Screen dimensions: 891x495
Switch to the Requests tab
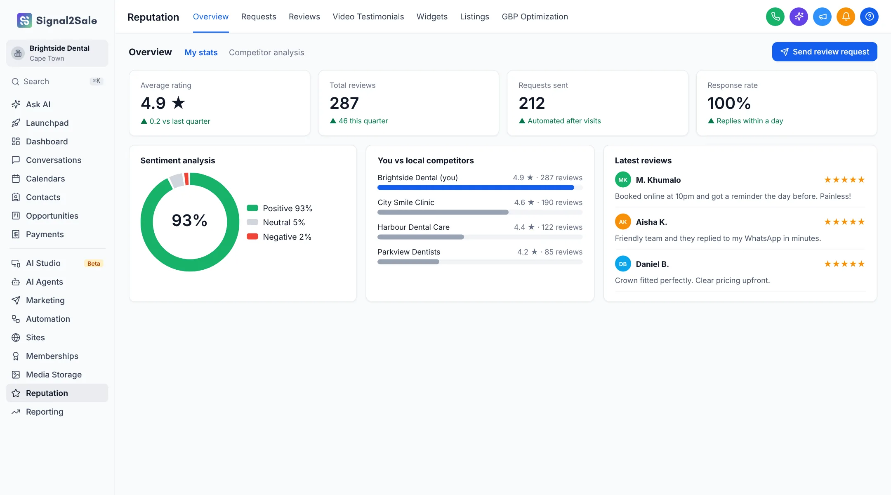point(259,17)
